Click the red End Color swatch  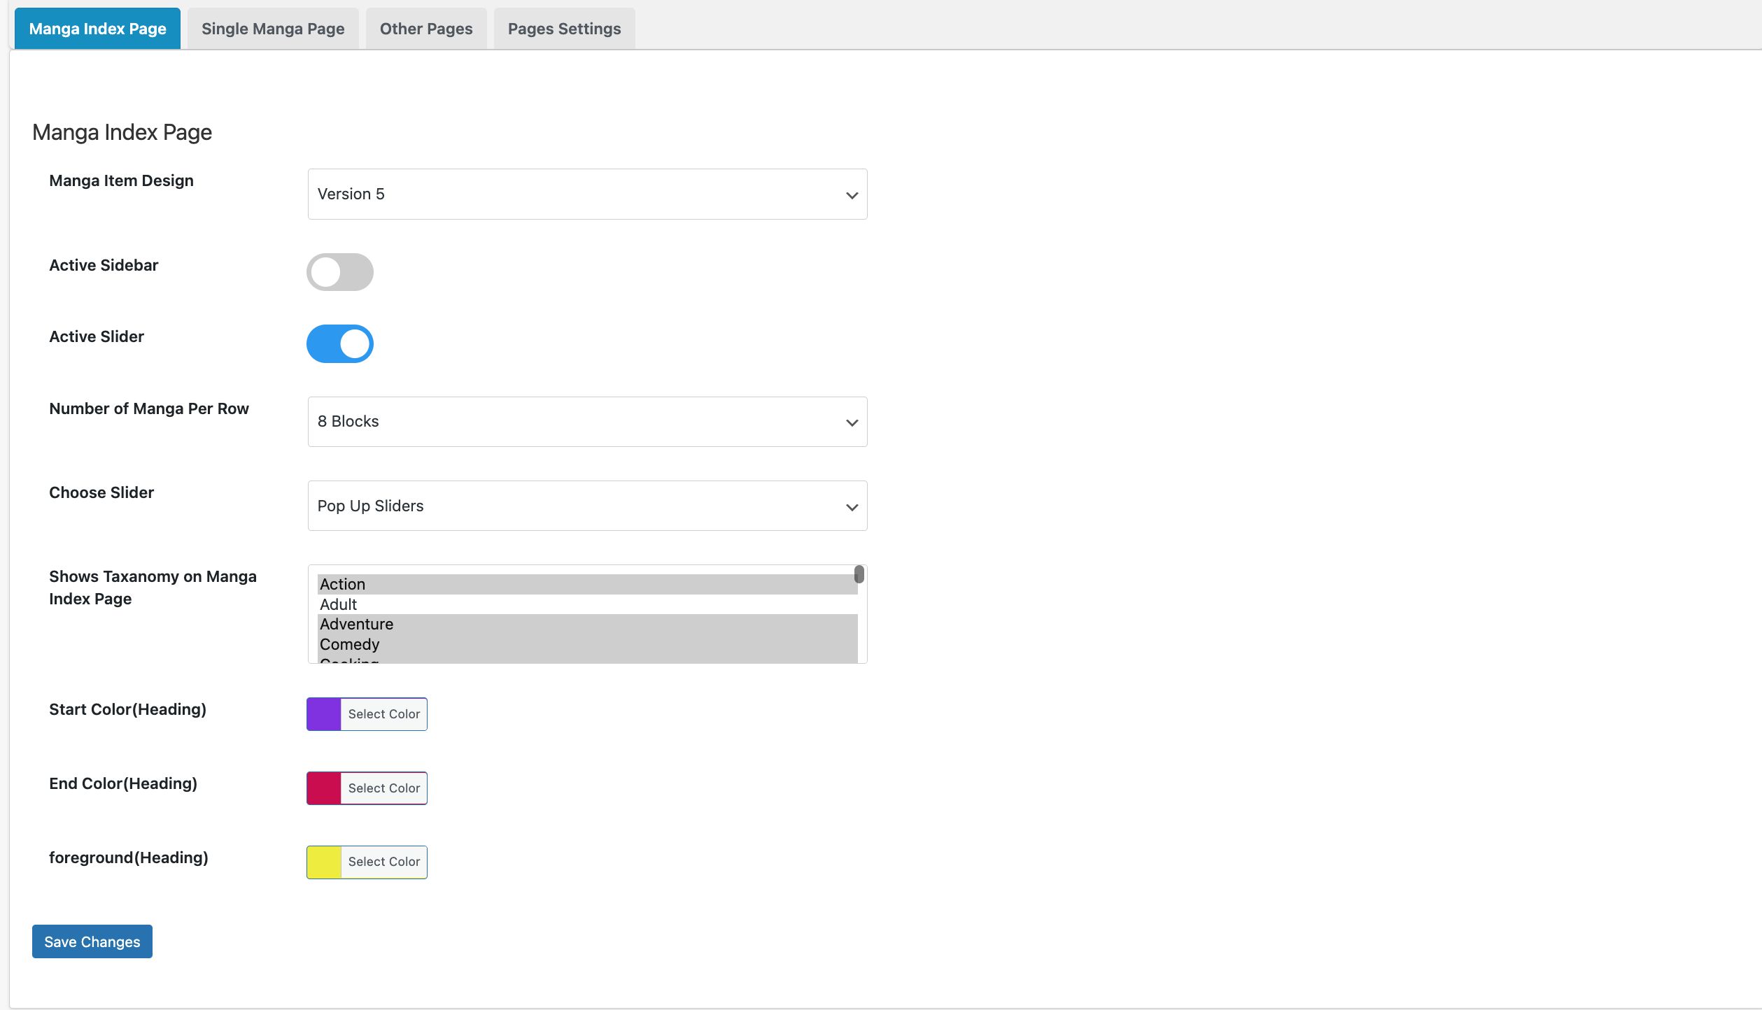324,788
